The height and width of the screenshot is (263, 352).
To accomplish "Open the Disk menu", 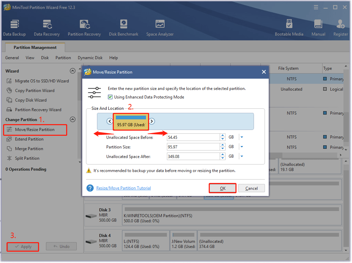I will coord(45,58).
